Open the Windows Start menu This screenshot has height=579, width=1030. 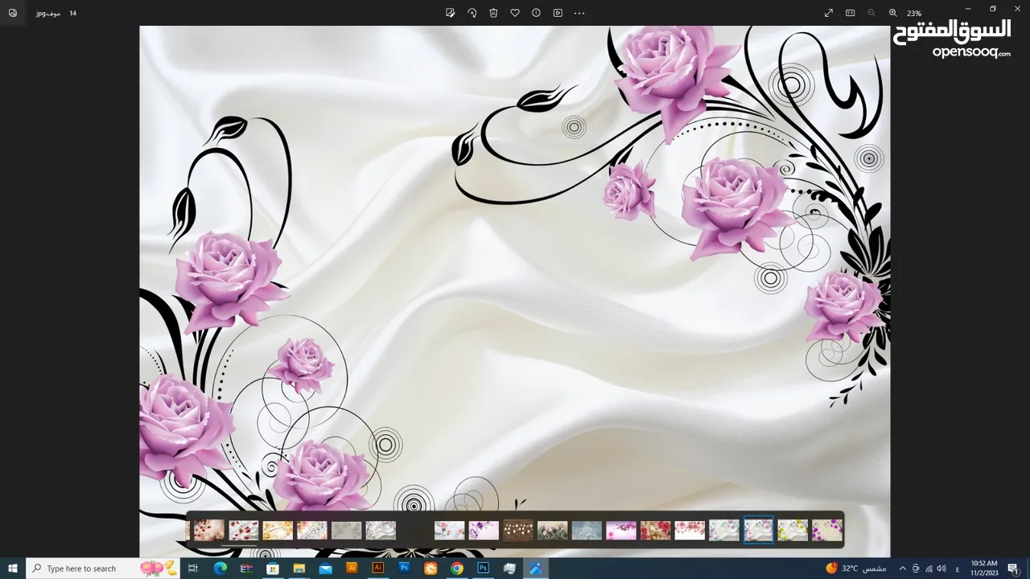tap(13, 569)
